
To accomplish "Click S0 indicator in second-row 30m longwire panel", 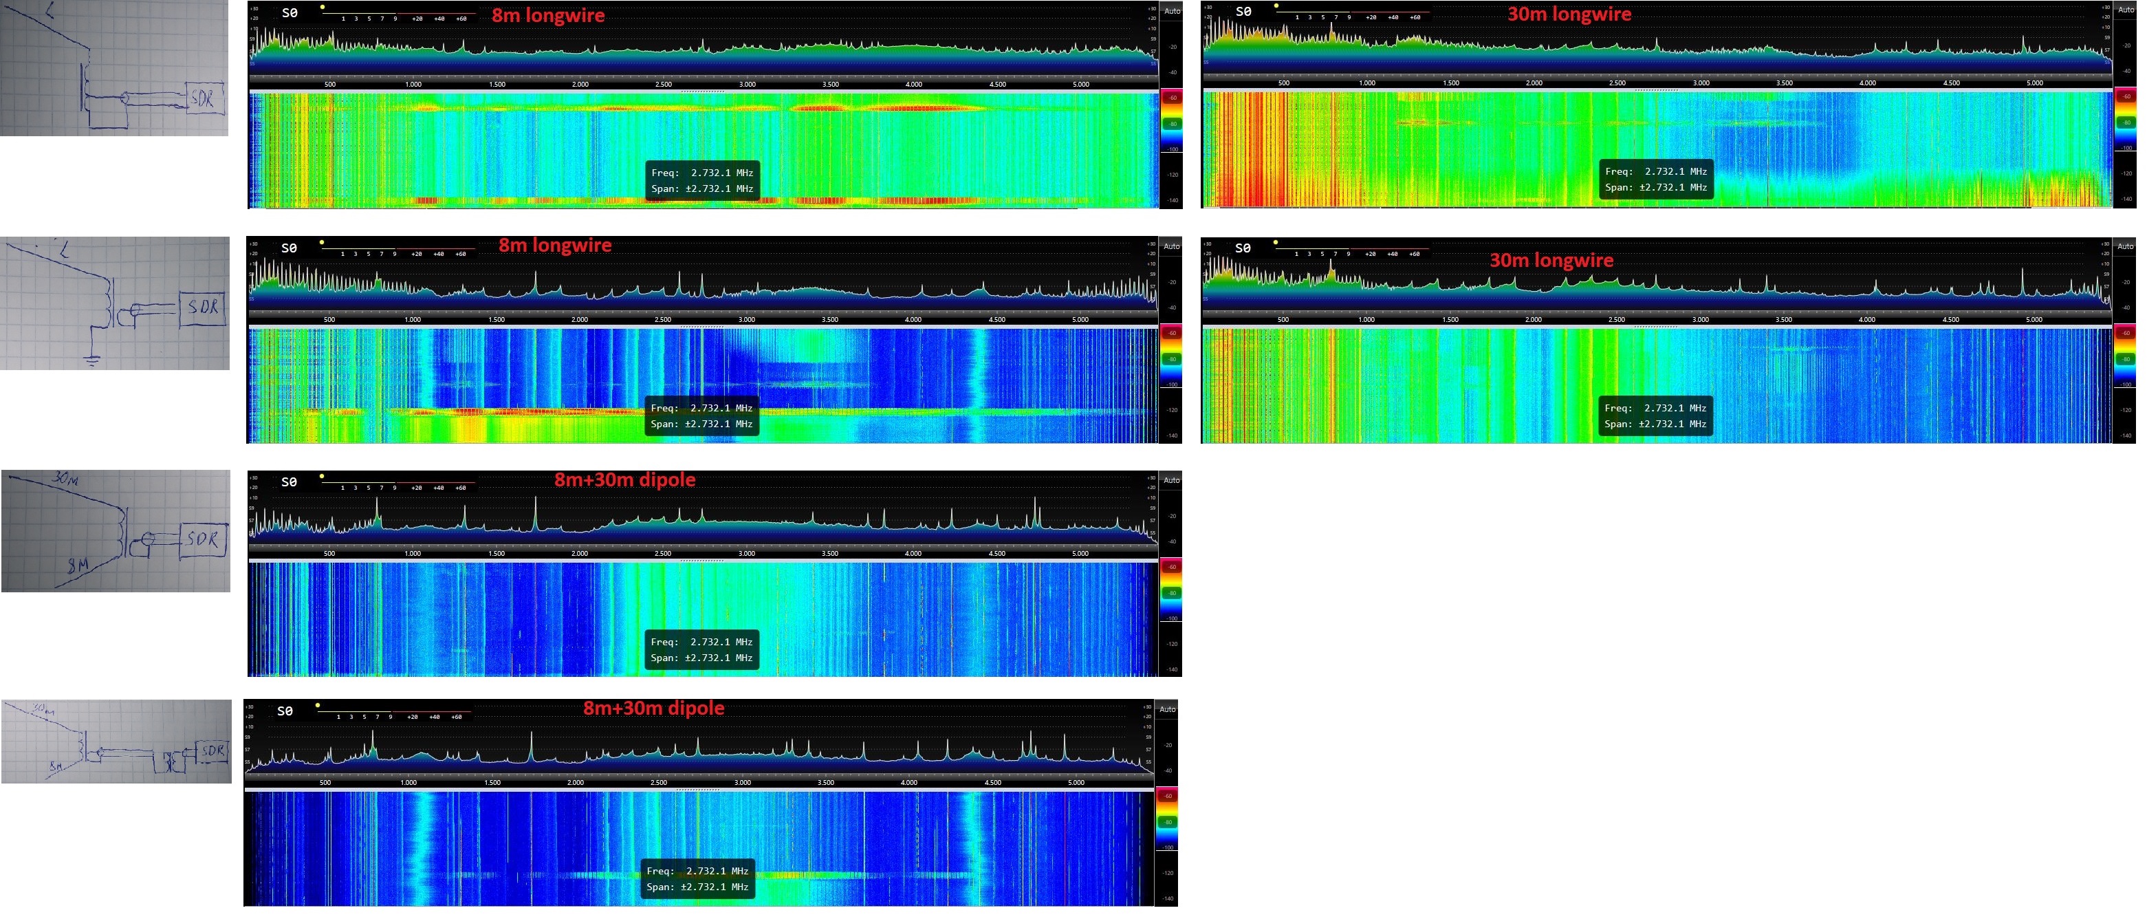I will click(1243, 248).
